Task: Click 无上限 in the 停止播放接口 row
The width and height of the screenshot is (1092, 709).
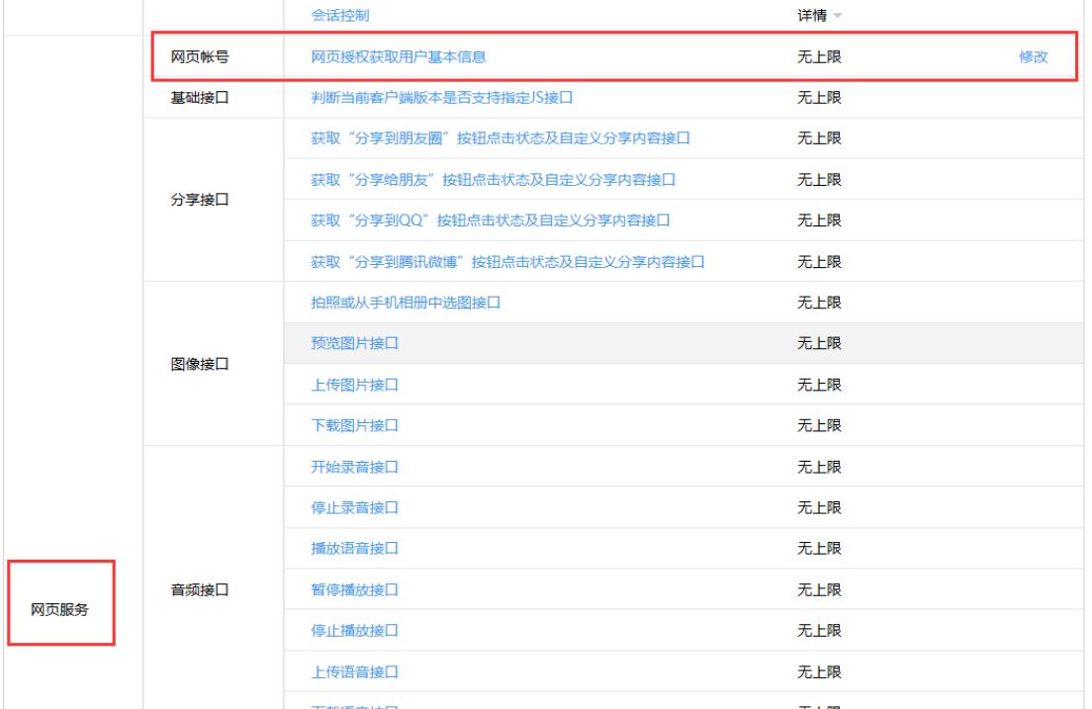Action: [819, 631]
